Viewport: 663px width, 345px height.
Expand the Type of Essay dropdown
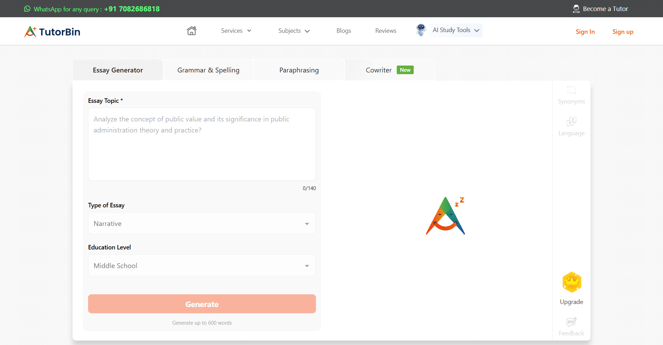[202, 224]
